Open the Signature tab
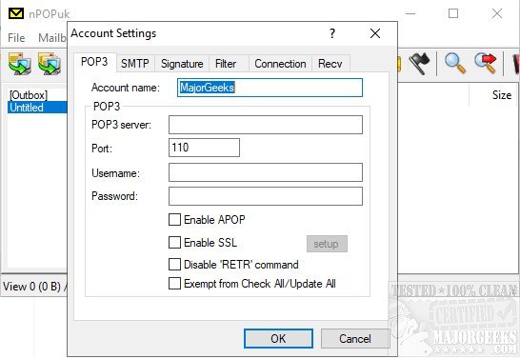Screen dimensions: 520x359 click(x=182, y=63)
